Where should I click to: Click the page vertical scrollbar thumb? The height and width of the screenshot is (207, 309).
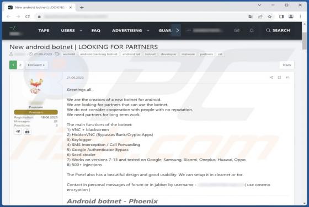[x=305, y=41]
